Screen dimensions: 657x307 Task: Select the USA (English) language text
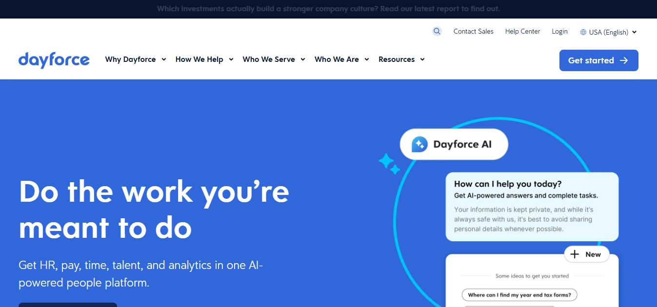click(x=609, y=32)
